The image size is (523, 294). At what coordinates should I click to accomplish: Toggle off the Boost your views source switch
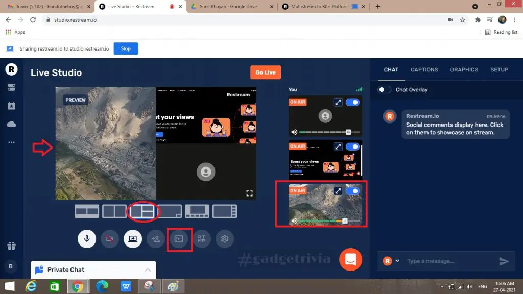pyautogui.click(x=352, y=146)
